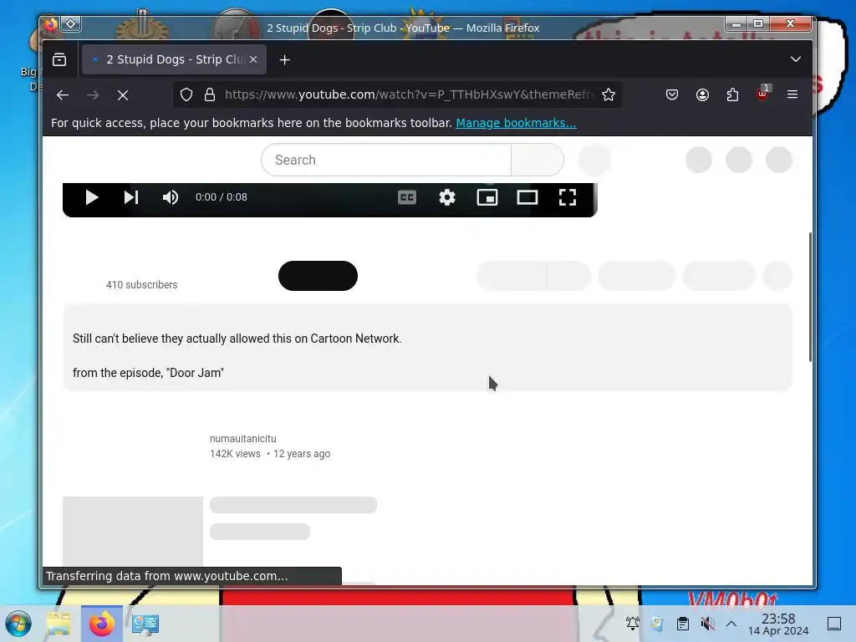Open numauitanicitu channel name
The image size is (856, 642).
(243, 438)
